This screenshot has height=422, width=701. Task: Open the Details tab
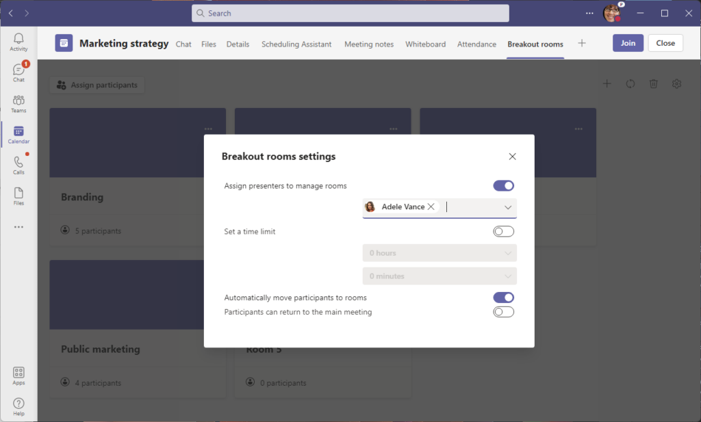(x=238, y=44)
